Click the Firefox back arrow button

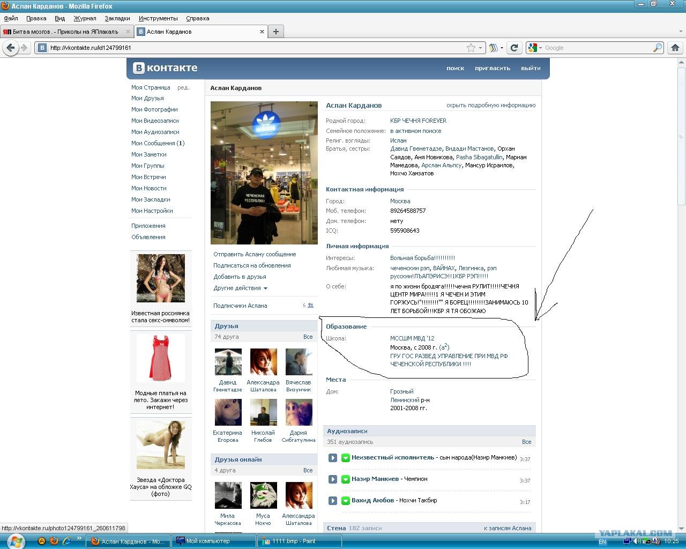point(11,48)
